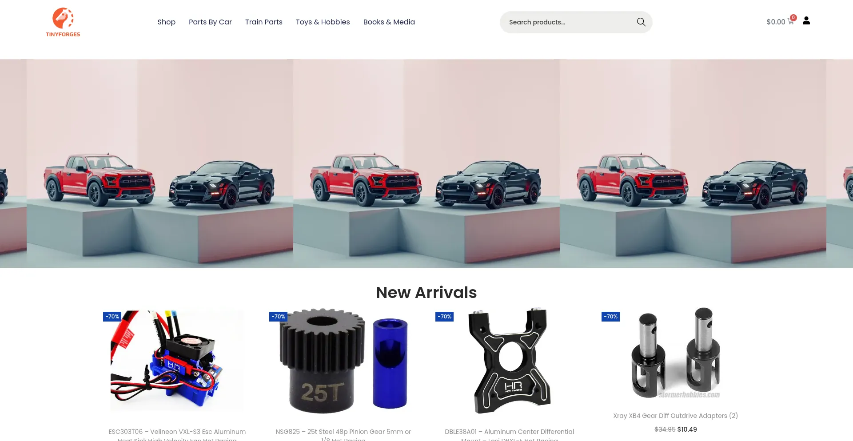Viewport: 853px width, 441px height.
Task: Click the black center differential mount image
Action: point(510,361)
